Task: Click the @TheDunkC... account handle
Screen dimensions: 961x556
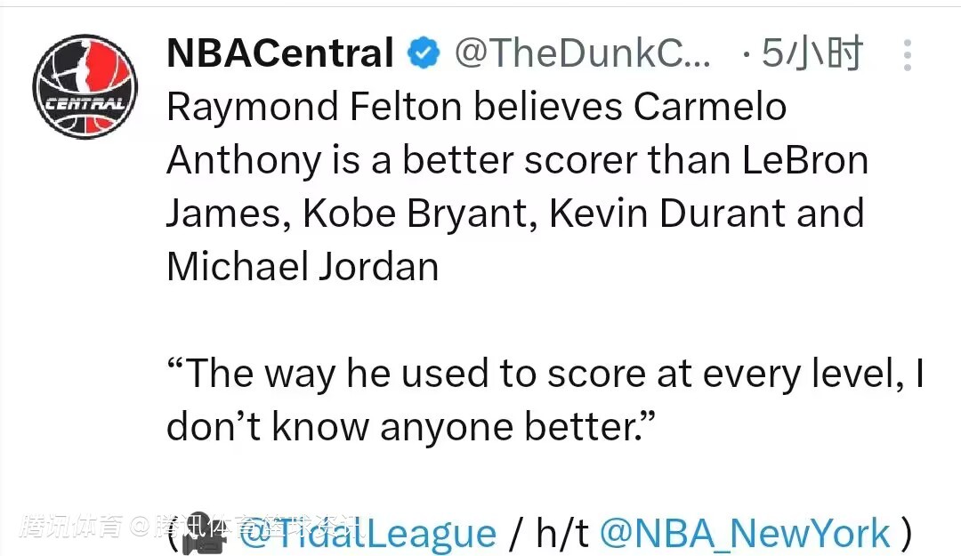Action: [583, 54]
